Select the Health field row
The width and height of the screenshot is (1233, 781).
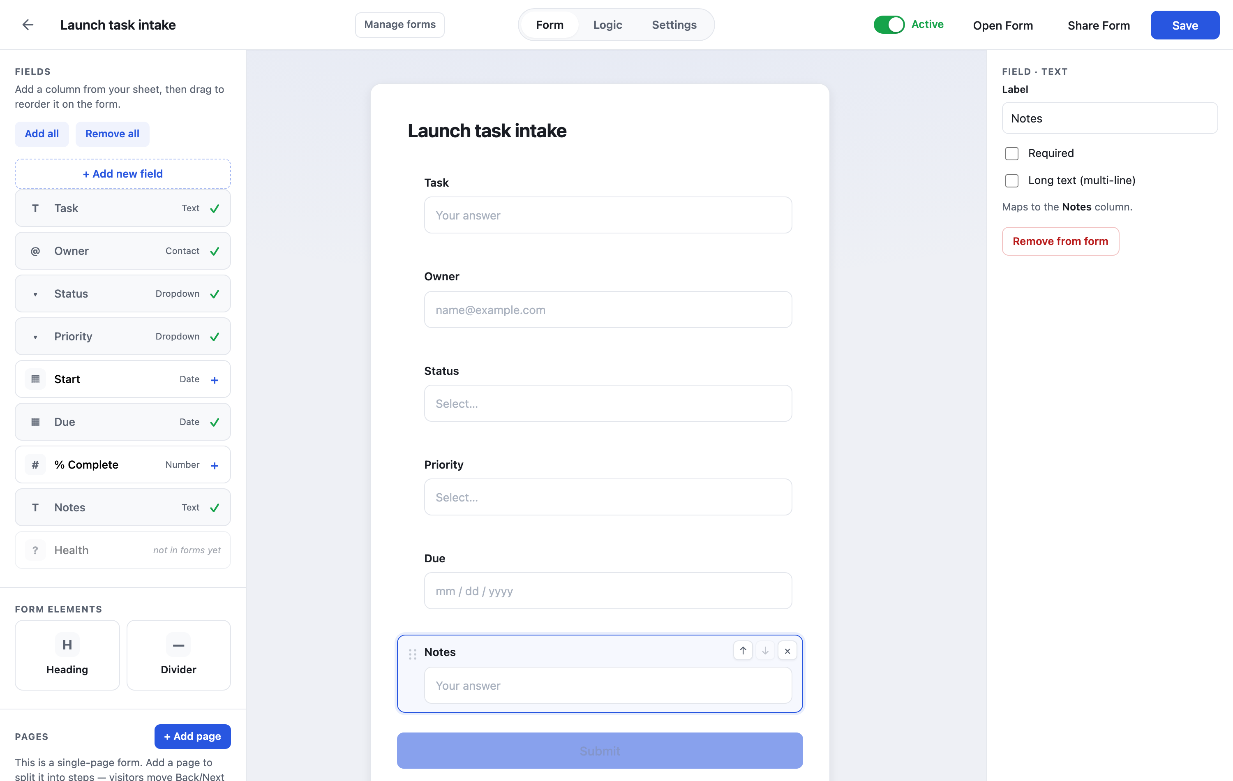(122, 550)
